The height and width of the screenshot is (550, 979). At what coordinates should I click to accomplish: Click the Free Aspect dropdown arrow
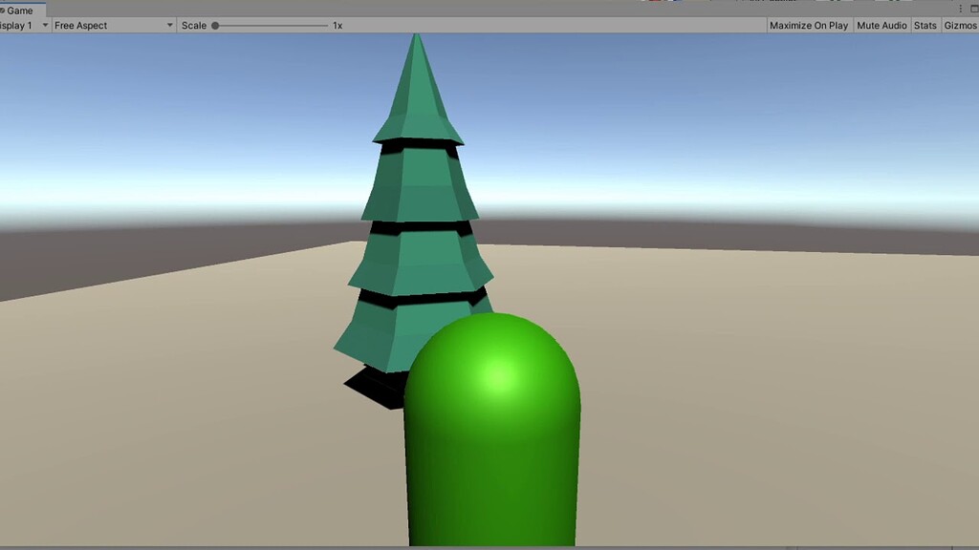(170, 25)
